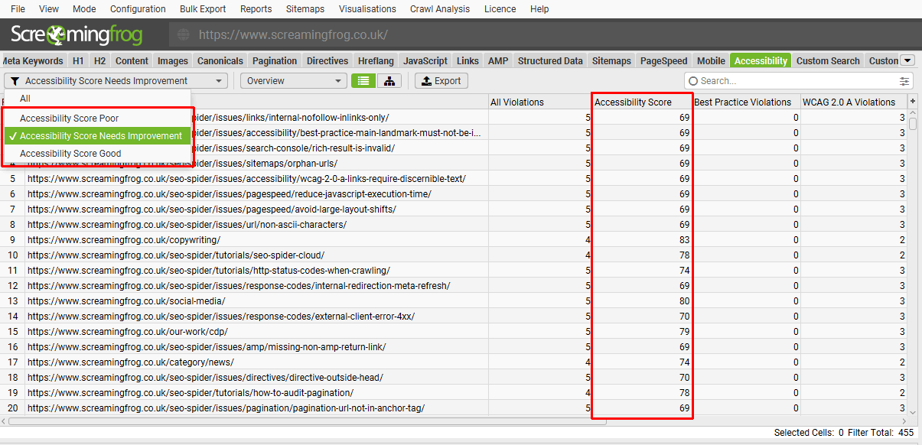
Task: Open the Help menu
Action: [x=539, y=9]
